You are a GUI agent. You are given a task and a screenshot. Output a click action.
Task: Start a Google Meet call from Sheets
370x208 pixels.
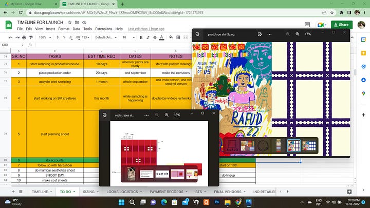(x=322, y=25)
